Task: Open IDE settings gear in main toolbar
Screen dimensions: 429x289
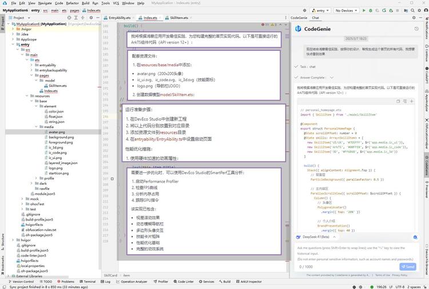Action: (x=419, y=10)
